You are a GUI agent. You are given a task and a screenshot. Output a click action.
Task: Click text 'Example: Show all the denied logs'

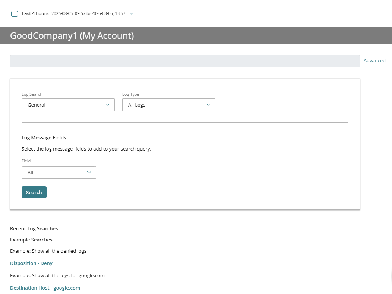point(48,251)
